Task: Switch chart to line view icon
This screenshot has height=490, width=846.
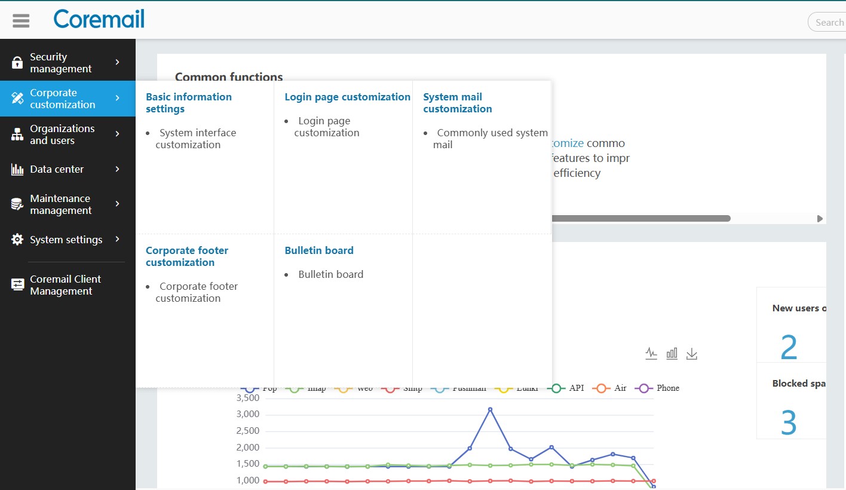Action: pyautogui.click(x=651, y=354)
